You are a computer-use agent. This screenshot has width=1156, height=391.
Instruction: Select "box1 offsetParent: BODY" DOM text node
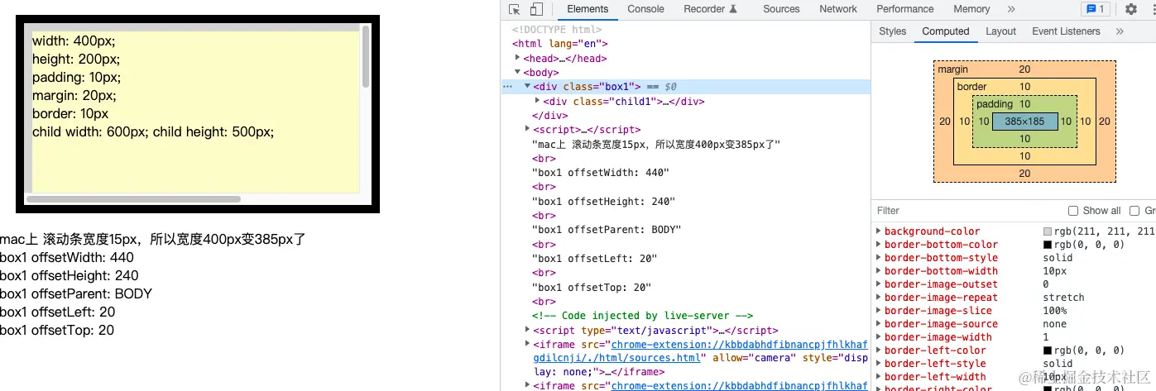coord(607,230)
